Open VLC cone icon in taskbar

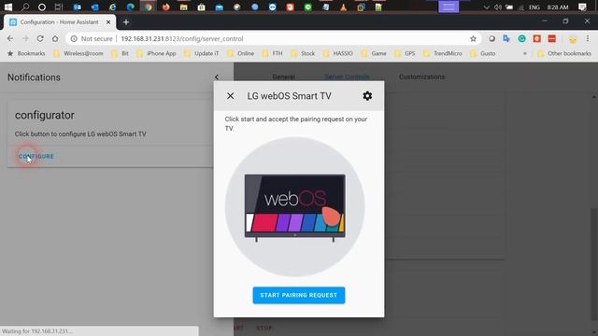click(x=343, y=7)
